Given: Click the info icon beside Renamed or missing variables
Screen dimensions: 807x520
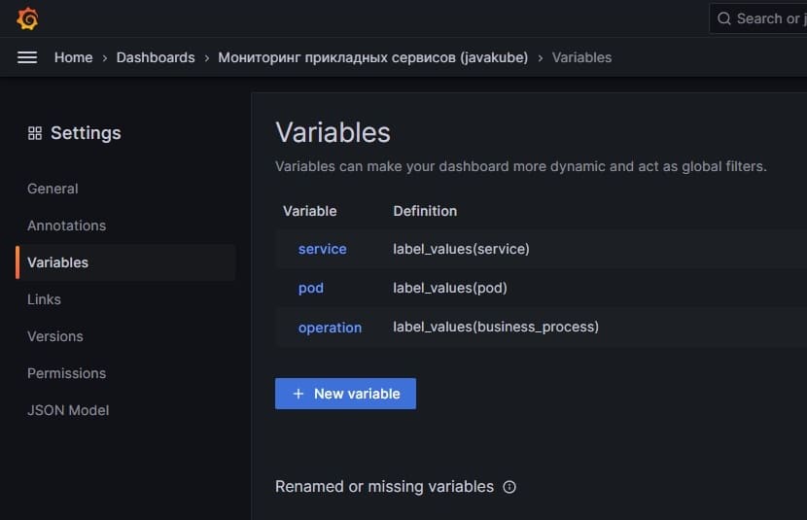Looking at the screenshot, I should 509,487.
